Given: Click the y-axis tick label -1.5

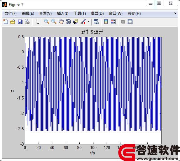Looking at the screenshot, I should point(20,98).
